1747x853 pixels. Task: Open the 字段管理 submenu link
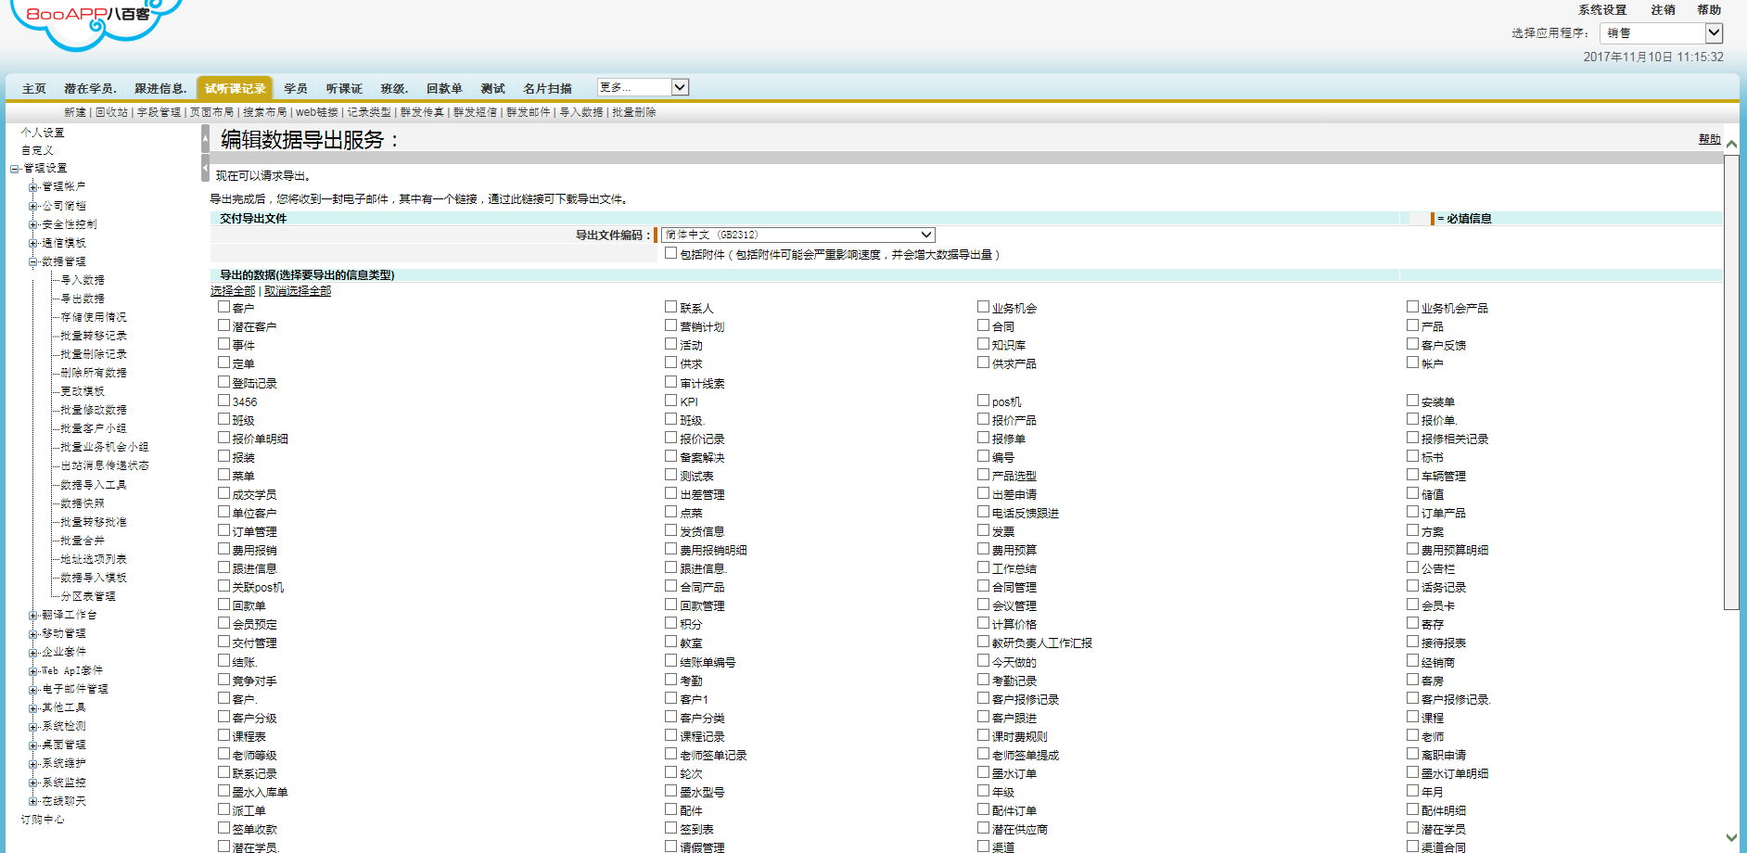coord(159,112)
